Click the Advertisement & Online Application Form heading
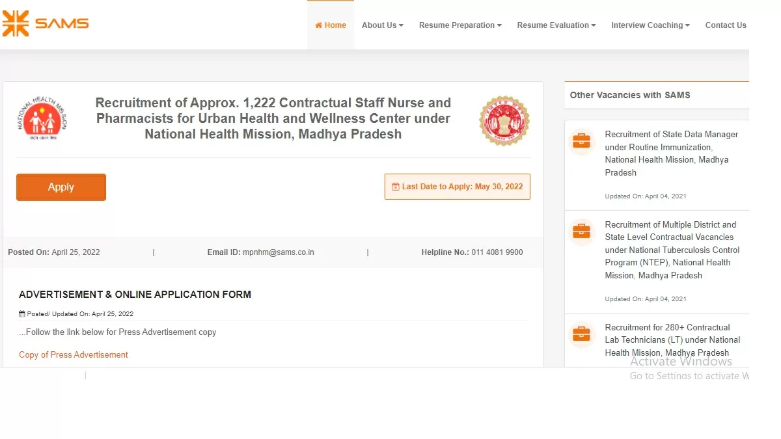Viewport: 781px width, 439px height. pyautogui.click(x=135, y=295)
